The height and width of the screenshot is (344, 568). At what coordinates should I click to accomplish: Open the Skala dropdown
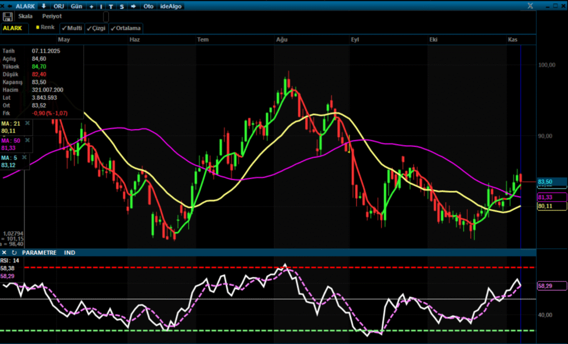pyautogui.click(x=26, y=17)
